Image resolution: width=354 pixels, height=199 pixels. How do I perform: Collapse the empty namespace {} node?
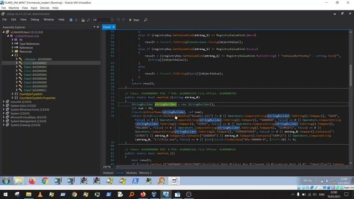pos(12,55)
